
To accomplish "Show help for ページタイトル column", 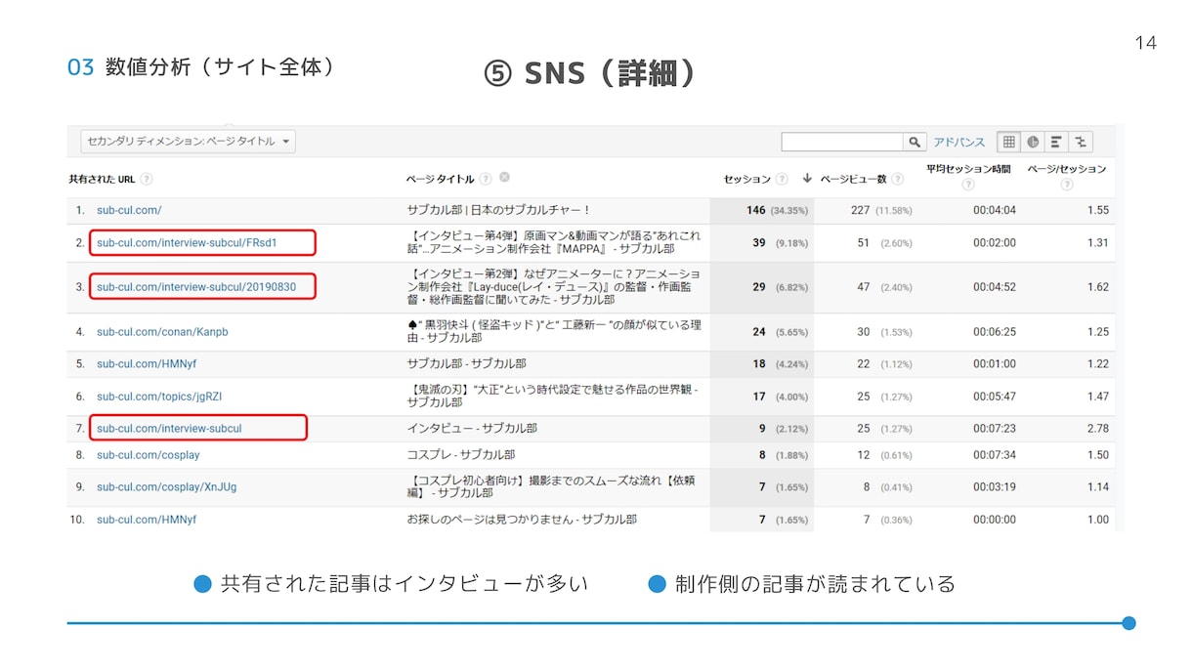I will 486,179.
